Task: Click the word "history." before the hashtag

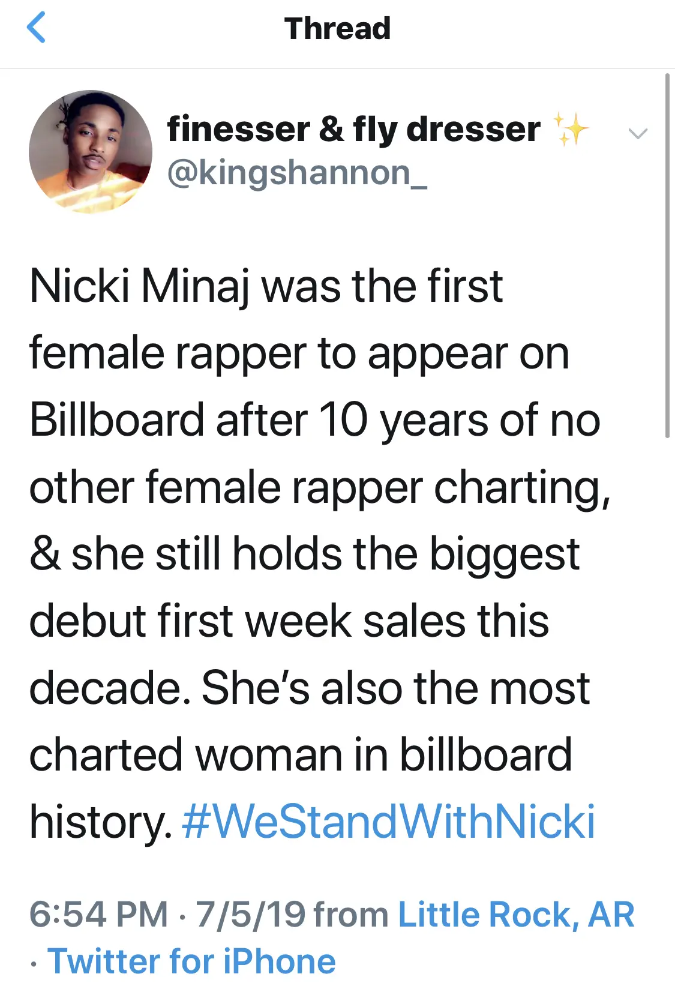Action: [101, 821]
